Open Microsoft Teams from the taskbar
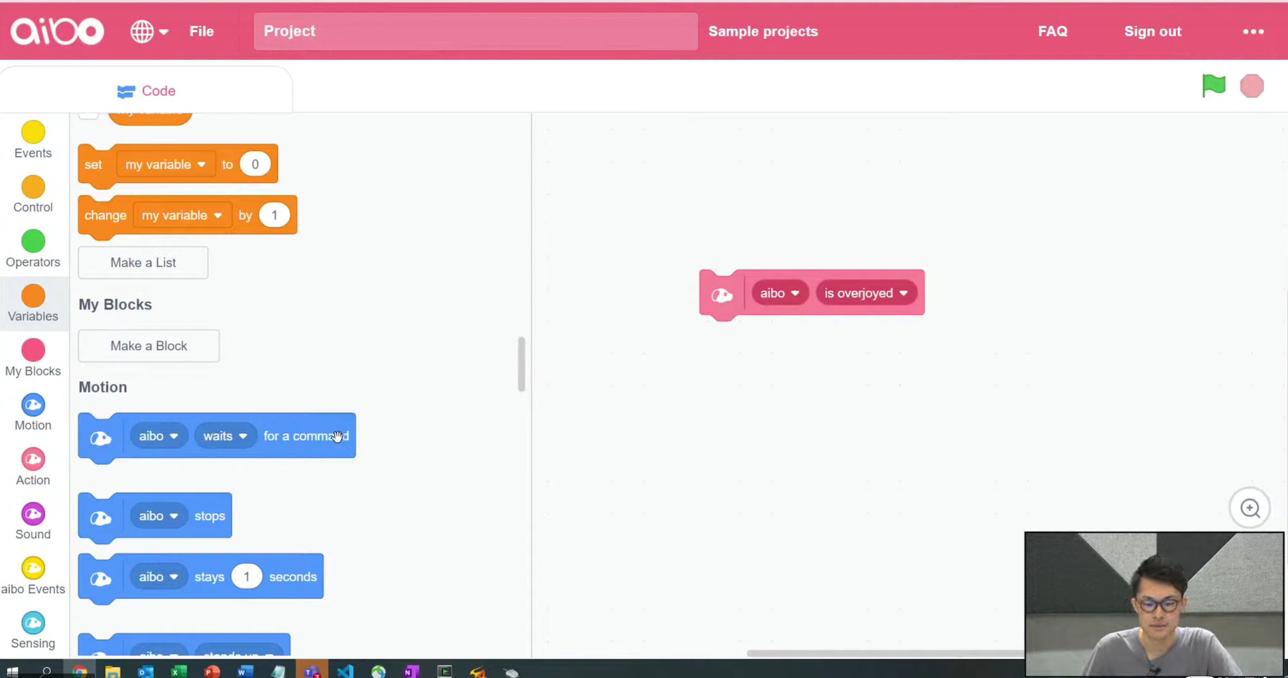The height and width of the screenshot is (678, 1288). 312,672
